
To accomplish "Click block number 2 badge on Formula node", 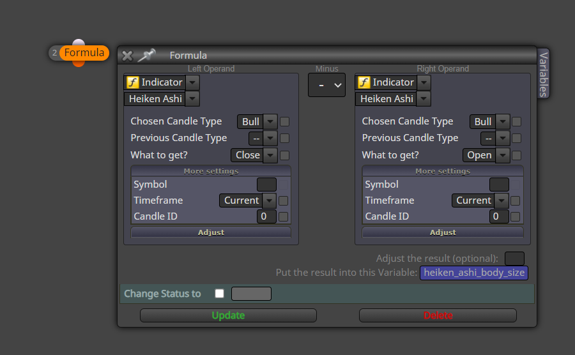I will (54, 53).
